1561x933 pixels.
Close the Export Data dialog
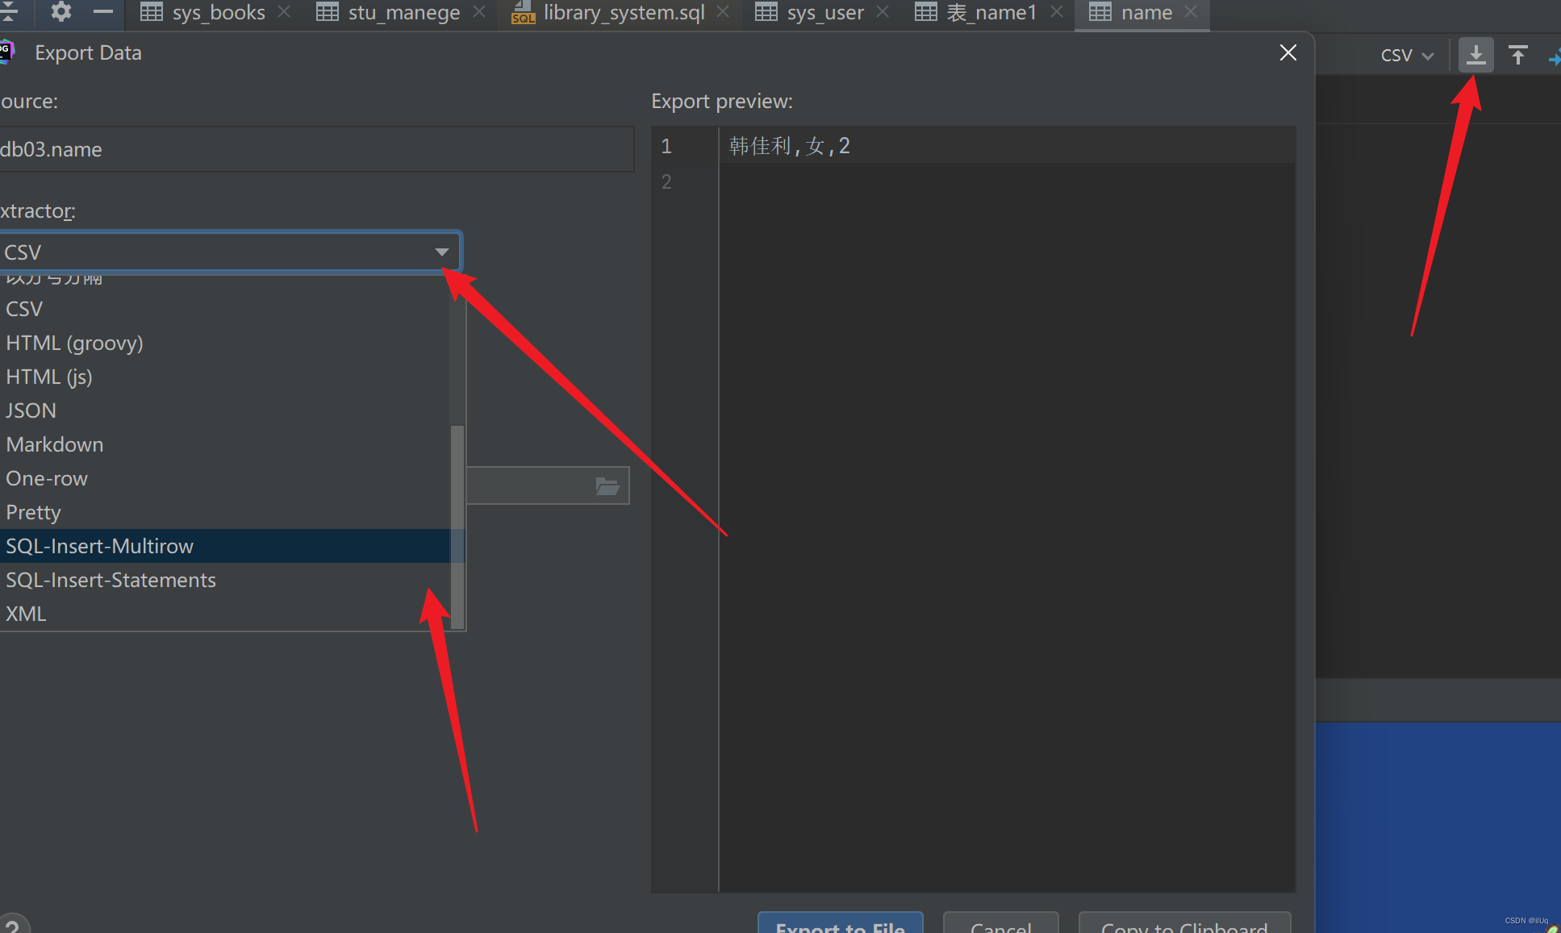1288,52
